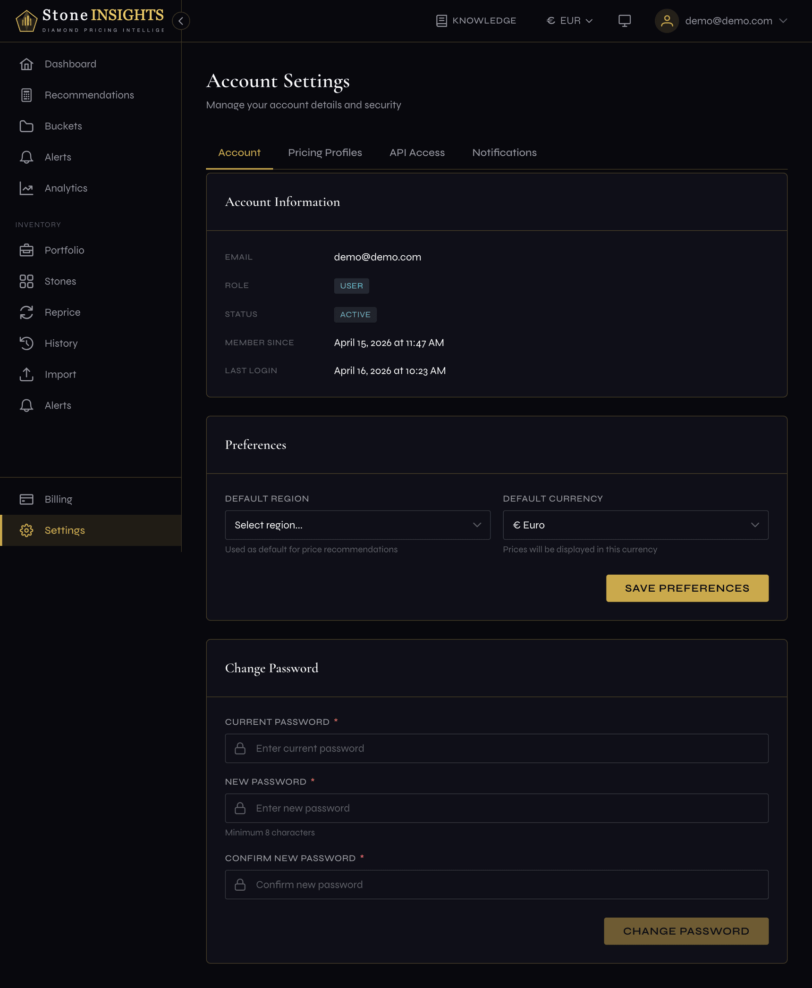Open the Default Currency Euro dropdown
The width and height of the screenshot is (812, 988).
pyautogui.click(x=635, y=525)
